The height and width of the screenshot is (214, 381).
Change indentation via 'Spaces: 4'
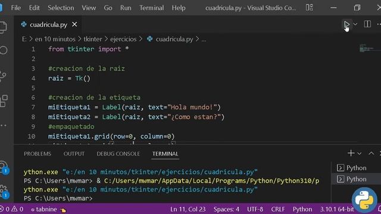pos(226,209)
